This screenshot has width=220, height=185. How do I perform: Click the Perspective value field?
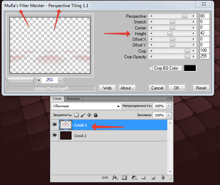(x=204, y=16)
